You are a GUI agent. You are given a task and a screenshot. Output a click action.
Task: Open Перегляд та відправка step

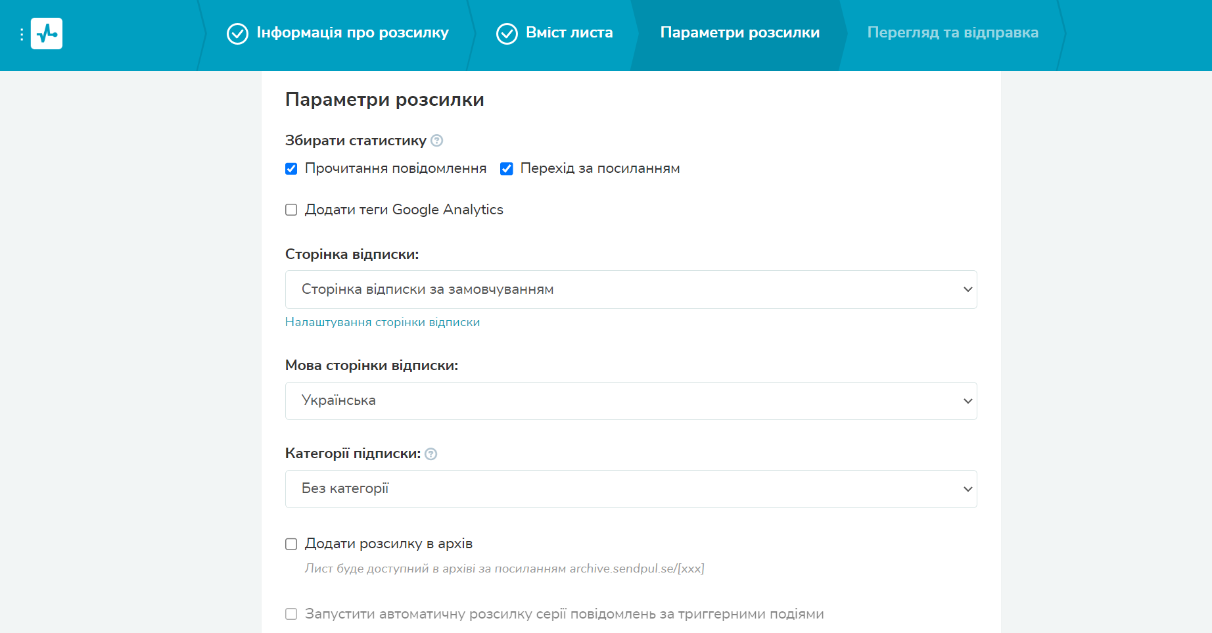click(x=952, y=33)
